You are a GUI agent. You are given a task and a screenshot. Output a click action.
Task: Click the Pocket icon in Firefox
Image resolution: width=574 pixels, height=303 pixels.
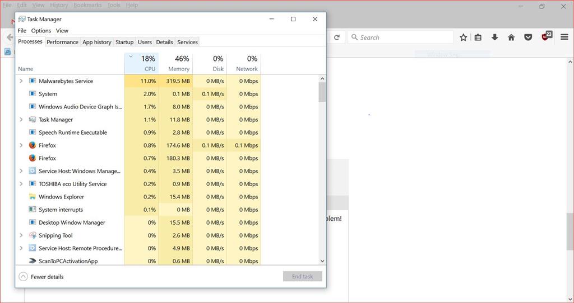click(528, 37)
